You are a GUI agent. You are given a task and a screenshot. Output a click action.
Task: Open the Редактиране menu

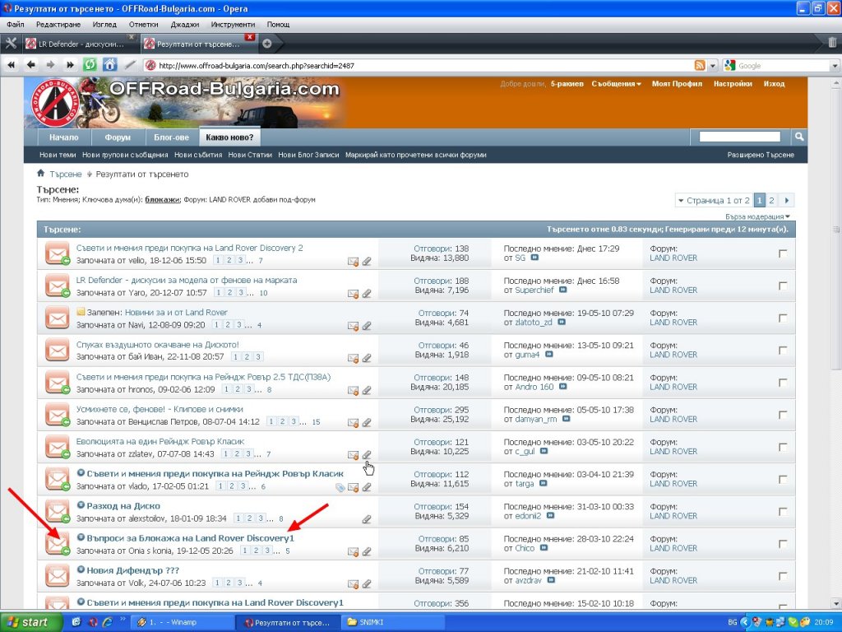[x=58, y=24]
